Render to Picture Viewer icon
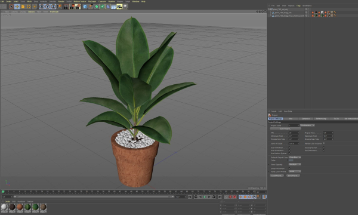 72,7
